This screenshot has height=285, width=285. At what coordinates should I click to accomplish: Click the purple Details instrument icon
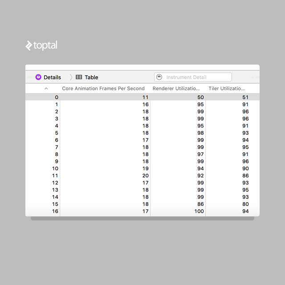pos(38,77)
